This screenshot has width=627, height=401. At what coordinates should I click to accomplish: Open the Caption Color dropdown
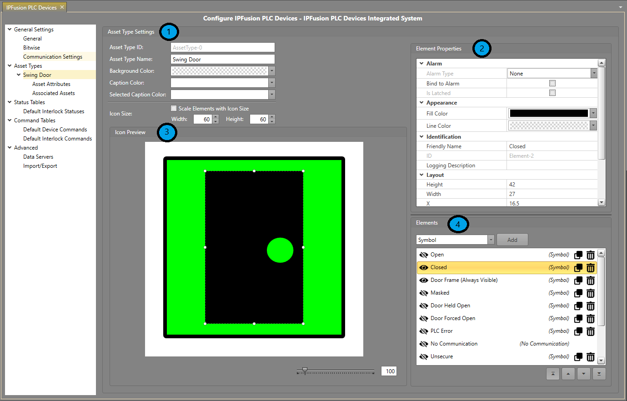pos(272,83)
